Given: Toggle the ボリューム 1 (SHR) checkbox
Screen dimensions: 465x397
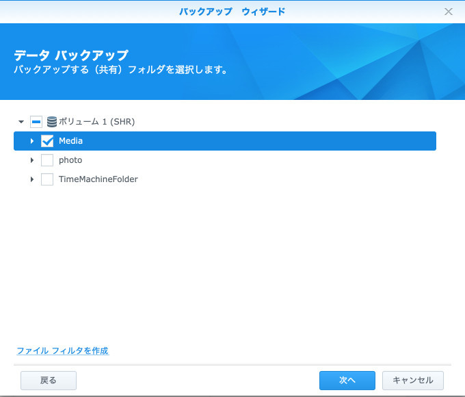Looking at the screenshot, I should tap(36, 122).
